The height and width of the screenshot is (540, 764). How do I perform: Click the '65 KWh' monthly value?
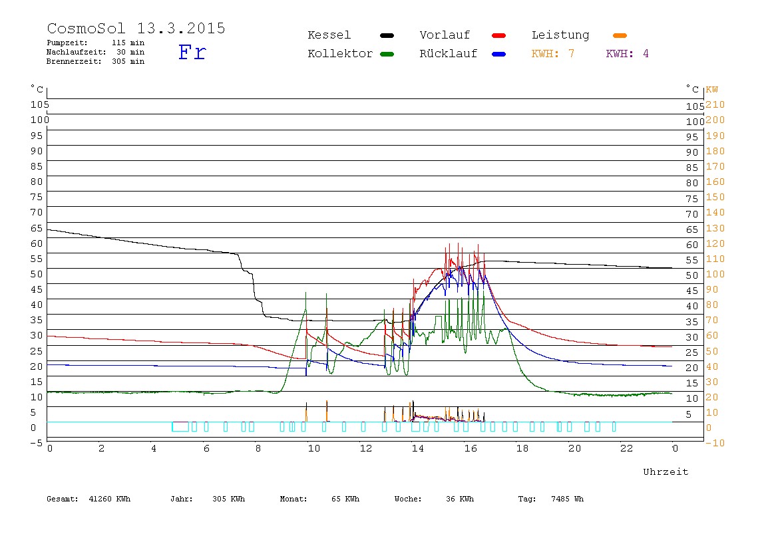(345, 499)
